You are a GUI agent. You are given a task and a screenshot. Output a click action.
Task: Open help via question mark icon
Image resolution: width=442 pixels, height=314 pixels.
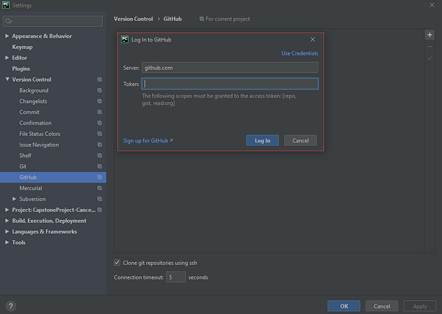(x=11, y=306)
